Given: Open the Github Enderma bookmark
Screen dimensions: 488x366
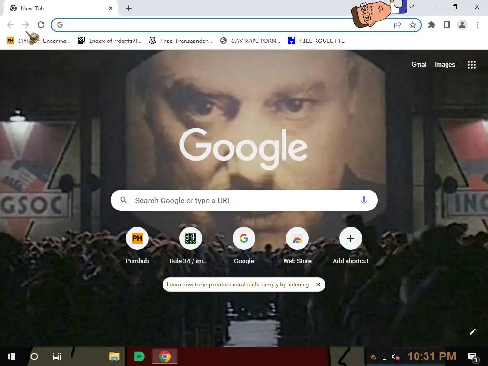Looking at the screenshot, I should click(38, 41).
